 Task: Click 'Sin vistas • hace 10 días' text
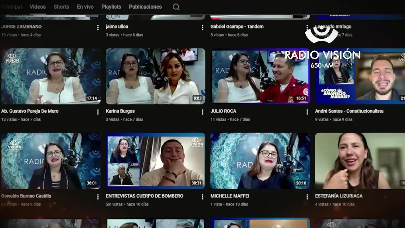(127, 204)
